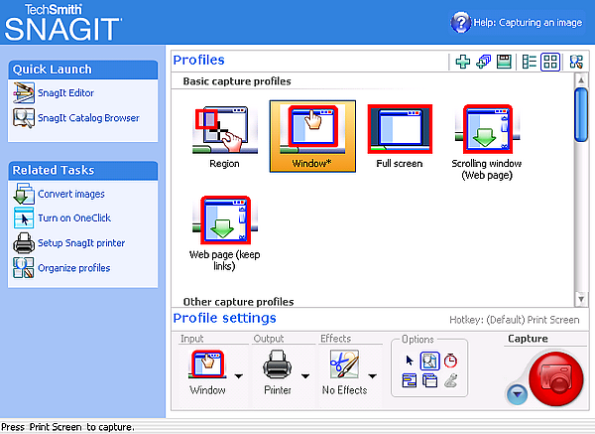Switch profiles to list view

pos(529,62)
